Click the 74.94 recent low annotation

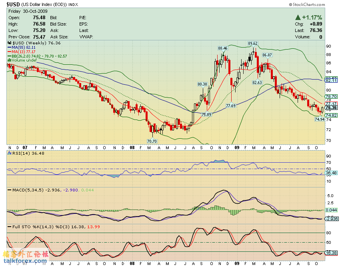[x=320, y=119]
